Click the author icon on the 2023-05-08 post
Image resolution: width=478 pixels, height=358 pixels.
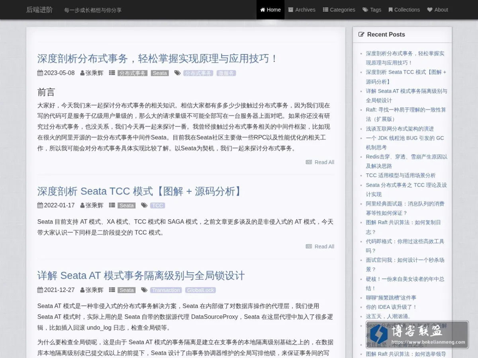click(x=82, y=73)
